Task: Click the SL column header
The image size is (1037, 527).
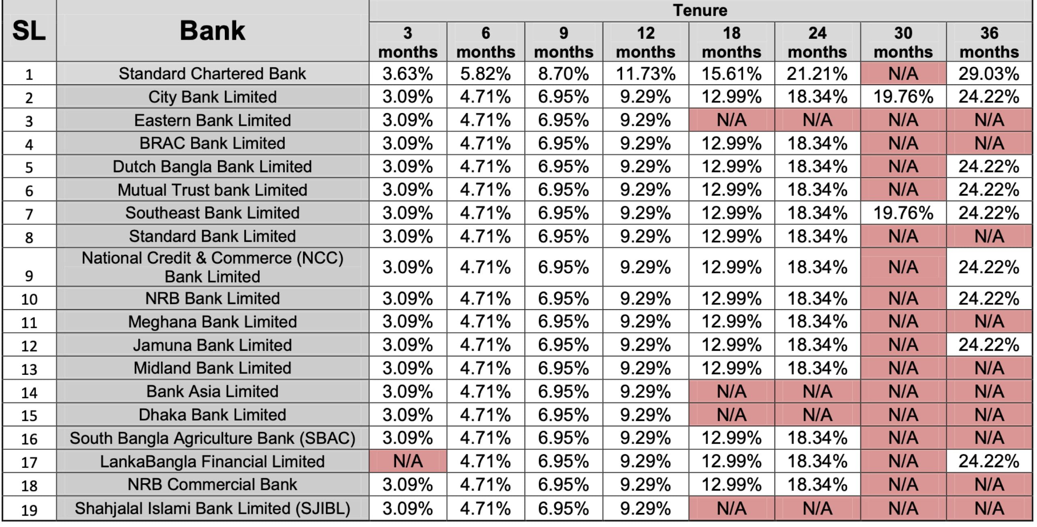Action: tap(29, 31)
